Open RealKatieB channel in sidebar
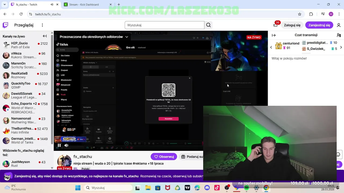This screenshot has width=344, height=193. pos(25,75)
